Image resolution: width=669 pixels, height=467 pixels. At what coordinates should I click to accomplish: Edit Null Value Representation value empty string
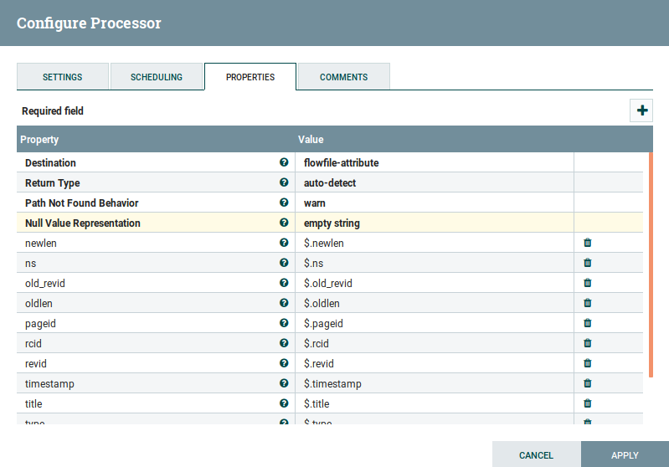[435, 223]
